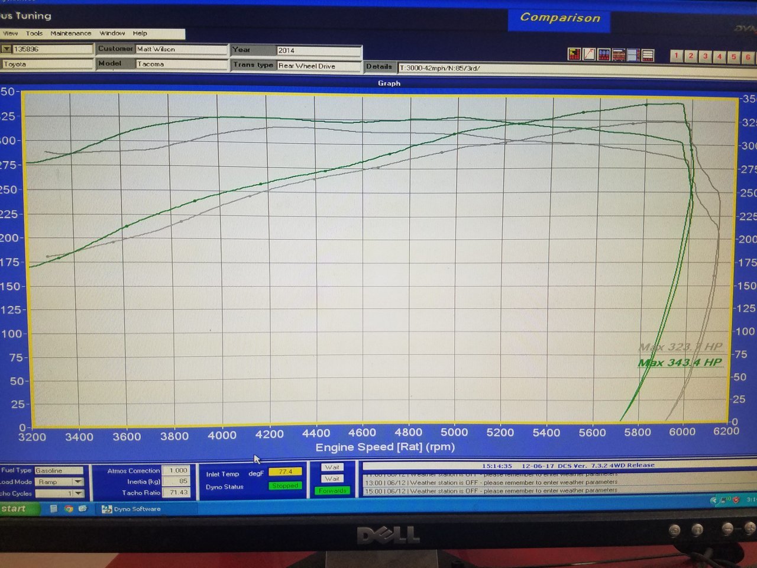757x568 pixels.
Task: Open the Maintenance menu
Action: coord(71,34)
